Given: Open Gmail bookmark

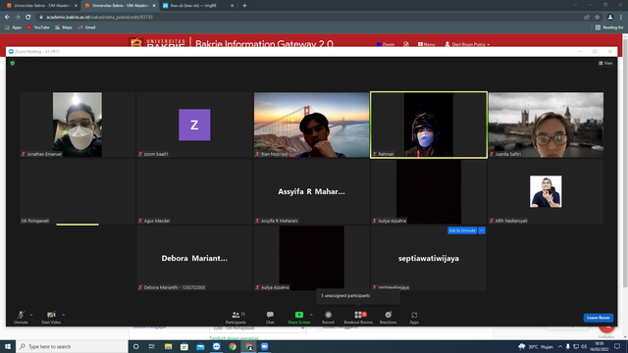Looking at the screenshot, I should click(x=86, y=27).
